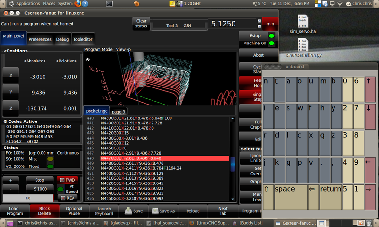Click scroll up arrow of G-code listing
This screenshot has width=379, height=227.
coord(232,119)
